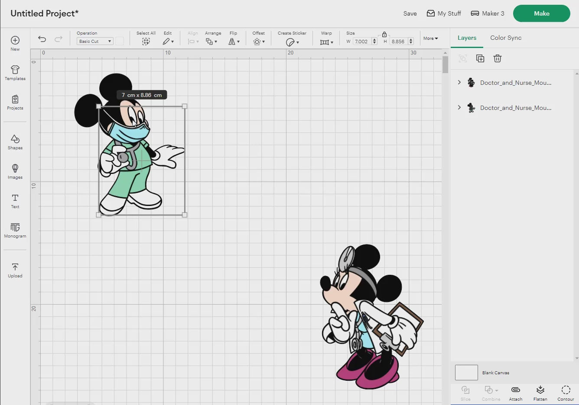Open the Warp dropdown

pyautogui.click(x=327, y=42)
